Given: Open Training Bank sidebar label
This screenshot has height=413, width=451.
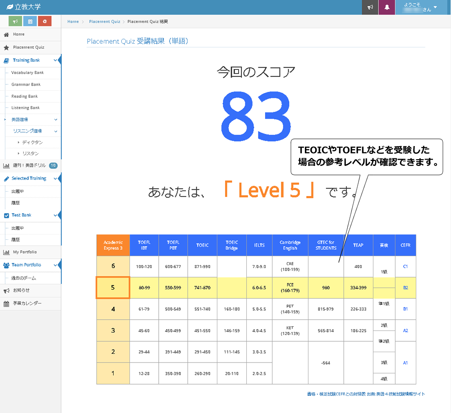Looking at the screenshot, I should pos(26,60).
